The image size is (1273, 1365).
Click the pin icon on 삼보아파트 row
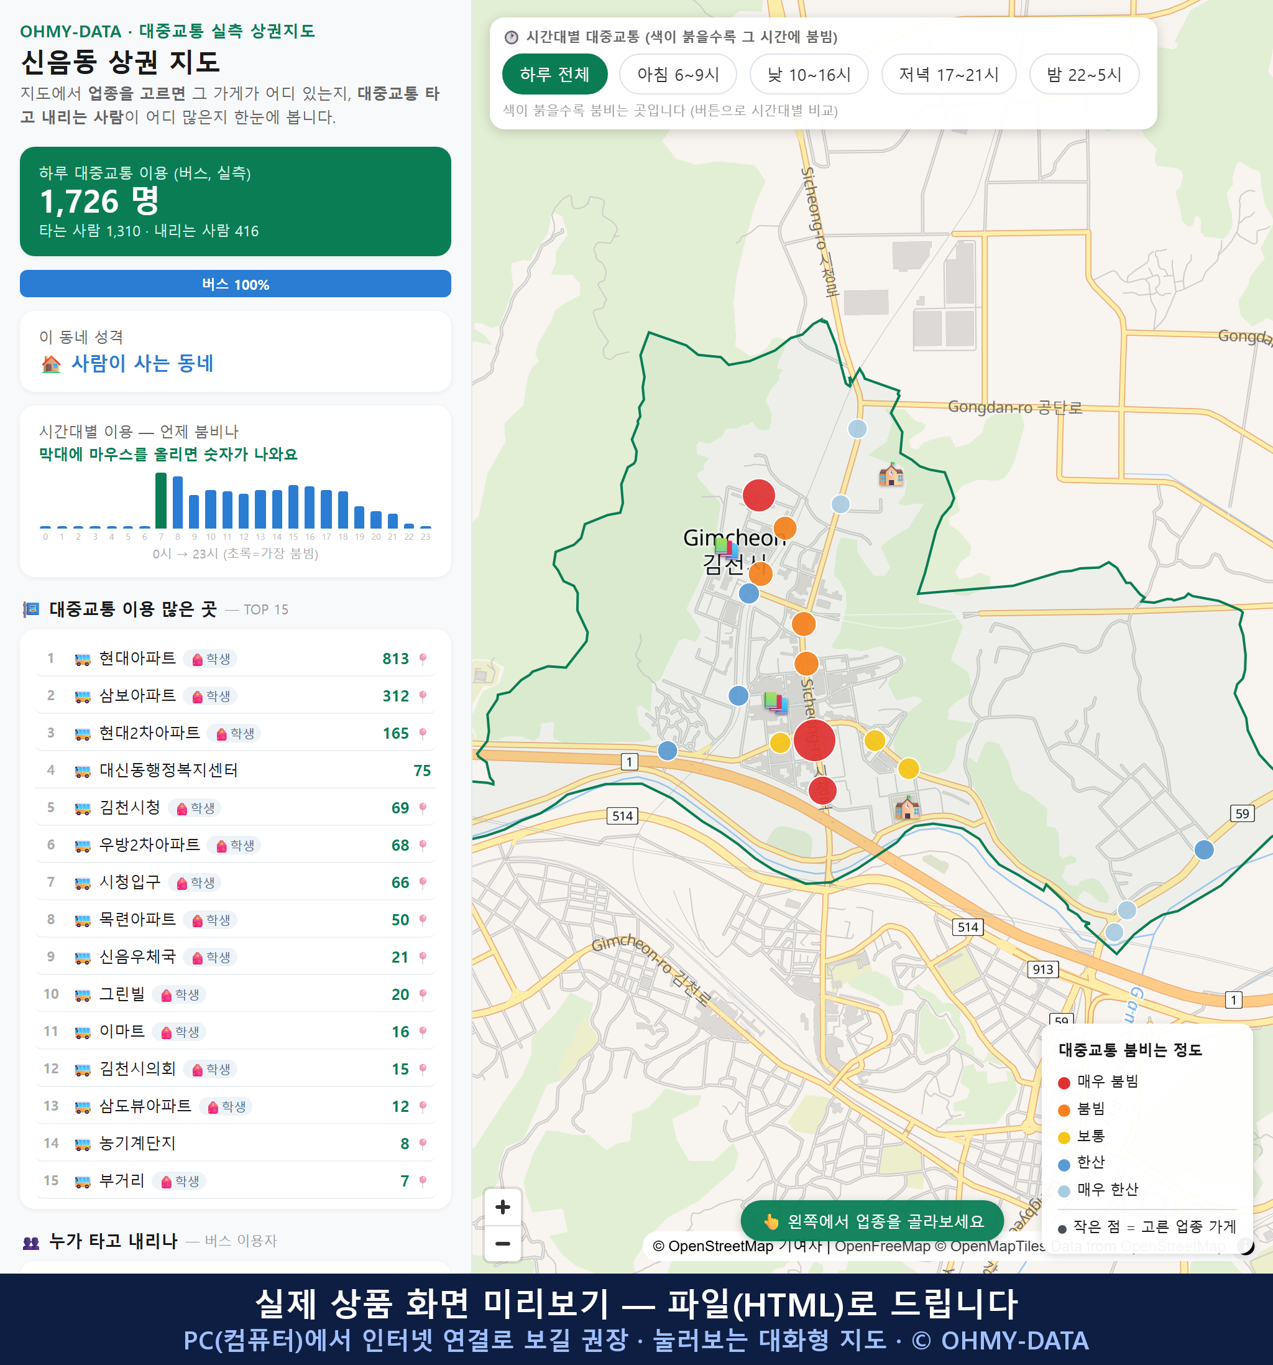pos(423,696)
